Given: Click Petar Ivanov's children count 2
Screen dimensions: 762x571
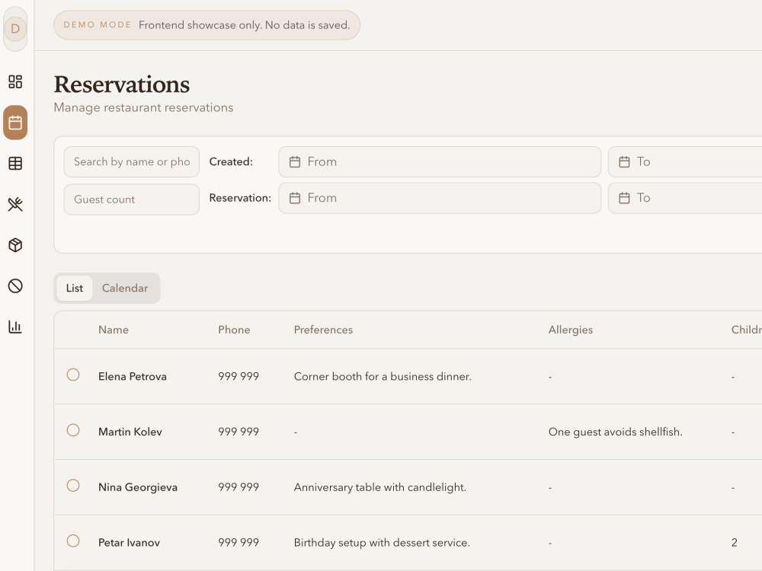Looking at the screenshot, I should [735, 542].
